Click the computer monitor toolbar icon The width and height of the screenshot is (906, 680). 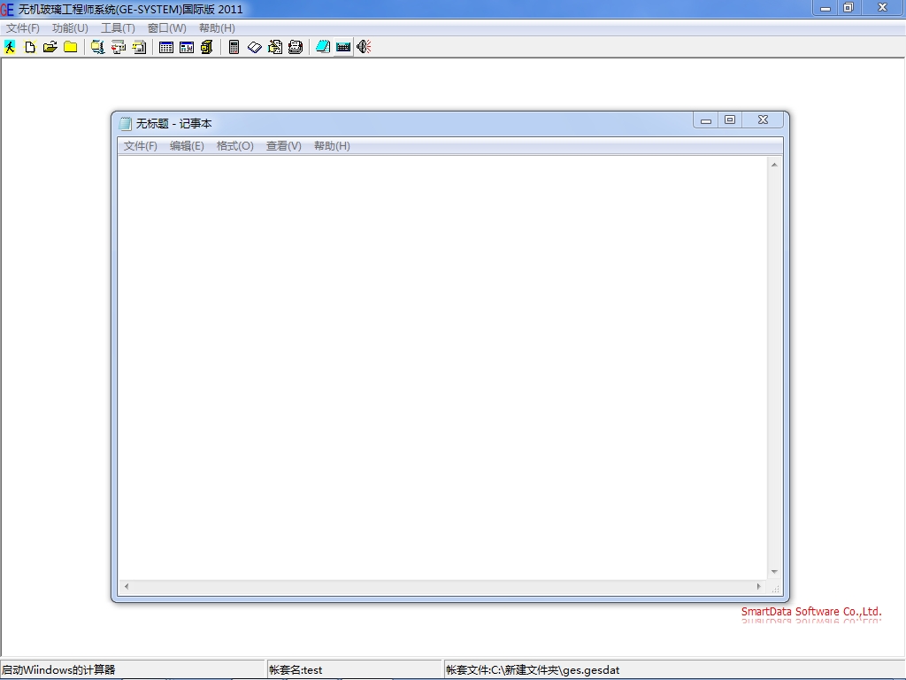point(97,47)
